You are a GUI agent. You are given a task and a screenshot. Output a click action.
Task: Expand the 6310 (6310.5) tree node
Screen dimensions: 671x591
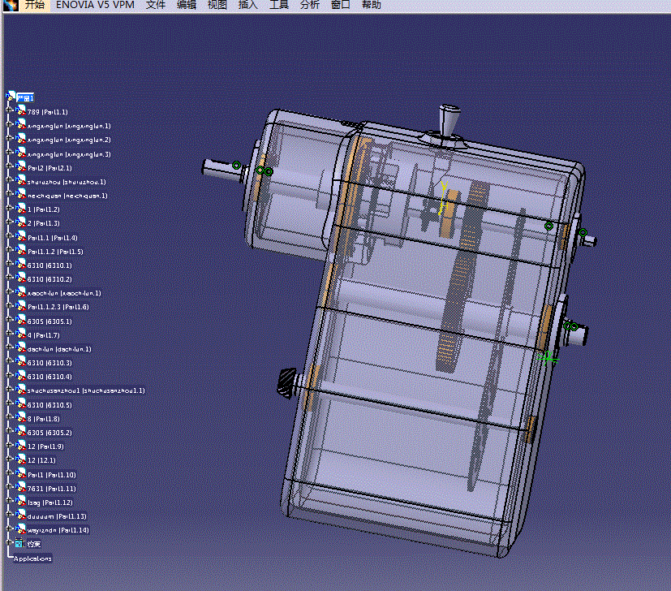coord(9,403)
